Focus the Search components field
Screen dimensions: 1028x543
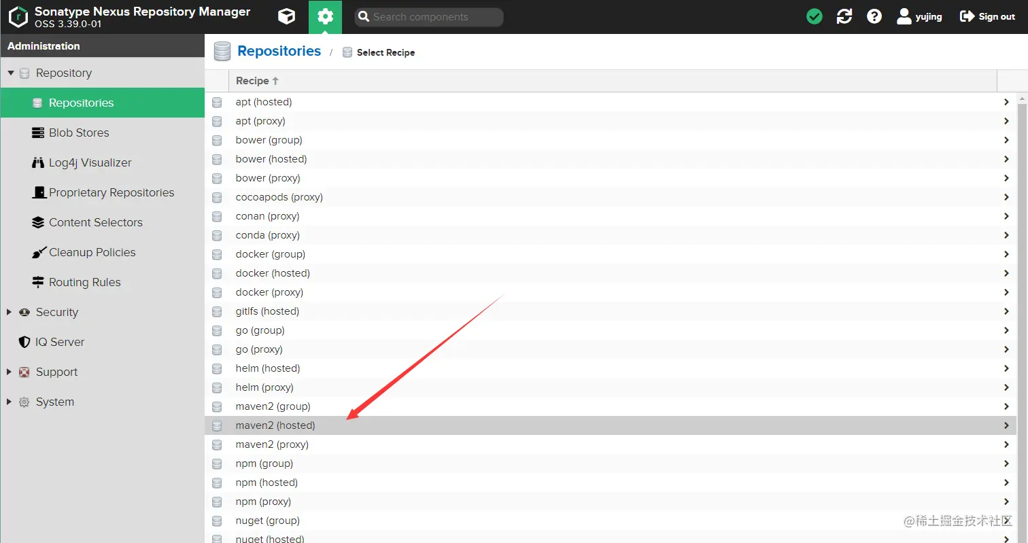[x=429, y=17]
